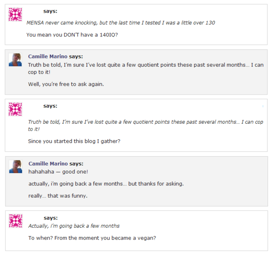Click the pink avatar on the 'To when?' comment
This screenshot has width=272, height=253.
(x=16, y=221)
